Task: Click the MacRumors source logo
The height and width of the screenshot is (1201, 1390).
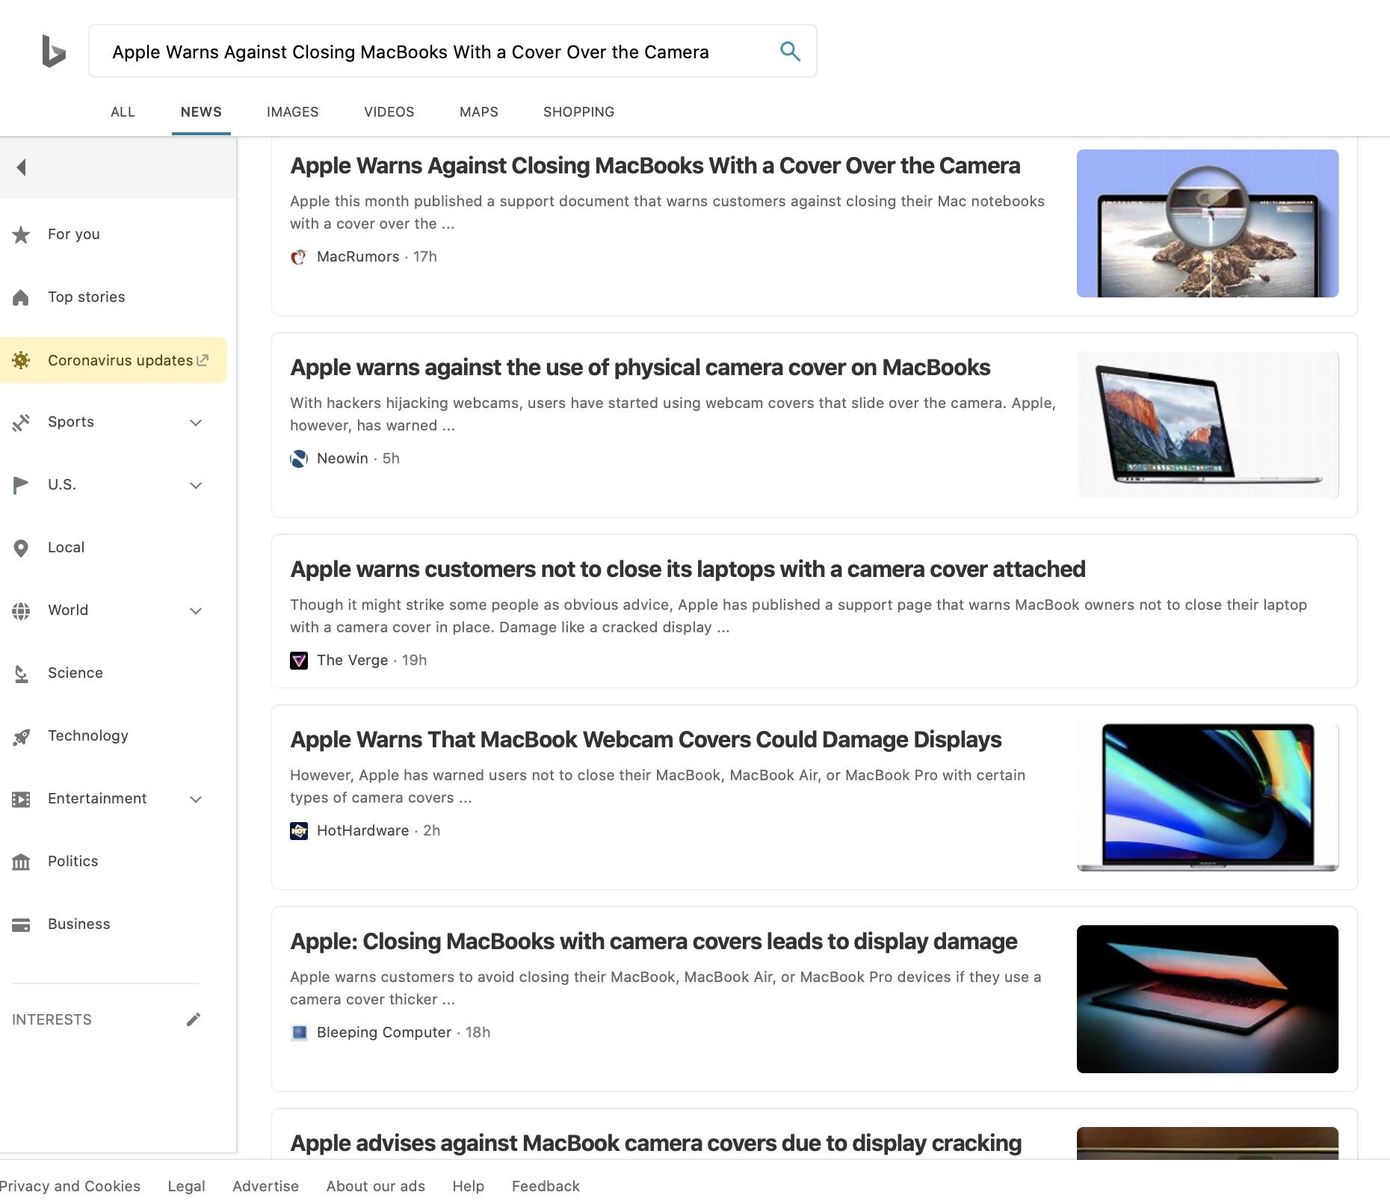Action: (x=299, y=257)
